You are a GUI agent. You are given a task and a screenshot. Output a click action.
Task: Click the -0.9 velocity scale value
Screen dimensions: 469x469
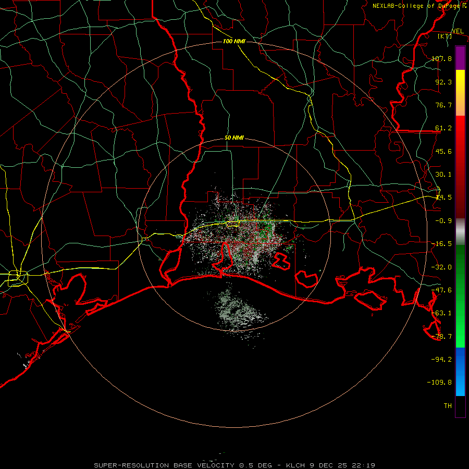tap(443, 221)
